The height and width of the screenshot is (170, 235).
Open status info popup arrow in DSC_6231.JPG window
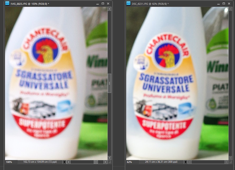tap(186, 162)
